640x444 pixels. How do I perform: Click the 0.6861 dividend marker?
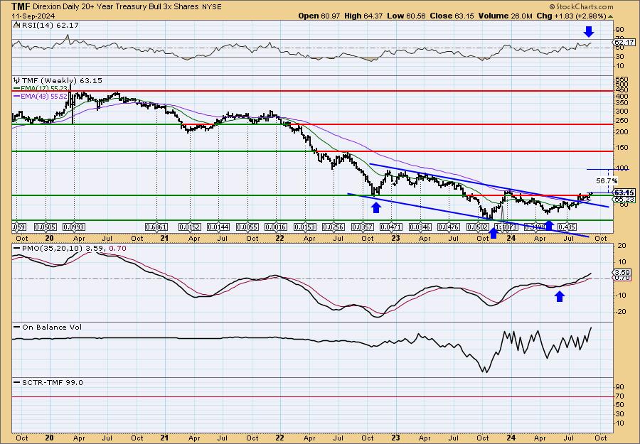tap(156, 227)
